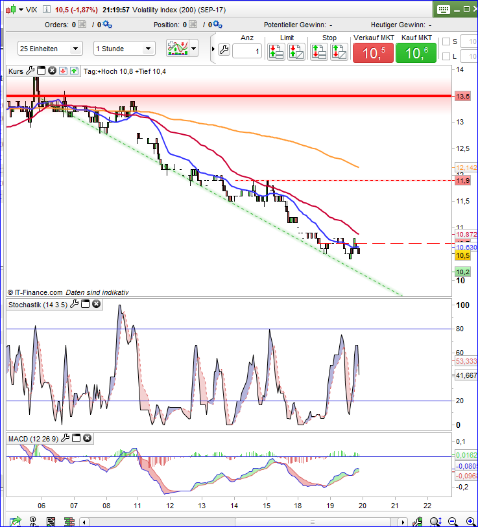Open the 1 Stunde timeframe dropdown
Screen dimensions: 478x527
[124, 49]
